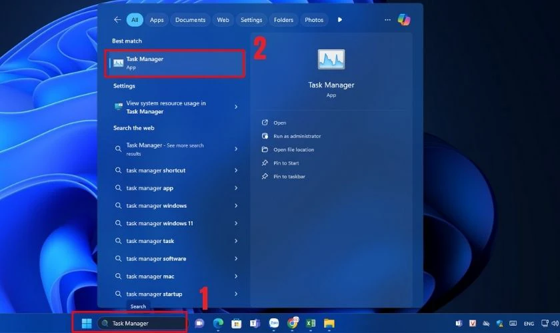Image resolution: width=560 pixels, height=333 pixels.
Task: Switch to the Apps filter tab
Action: [157, 19]
